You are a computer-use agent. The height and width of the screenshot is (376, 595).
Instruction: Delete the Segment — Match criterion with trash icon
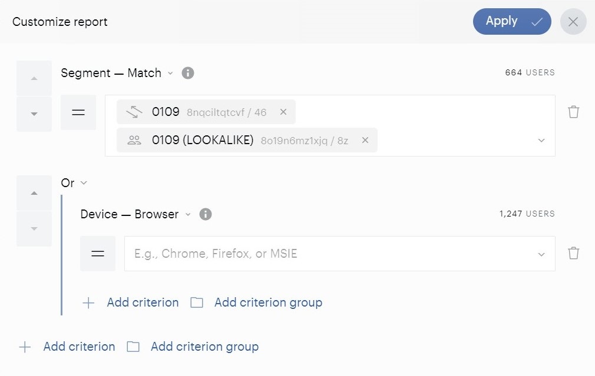click(x=573, y=112)
